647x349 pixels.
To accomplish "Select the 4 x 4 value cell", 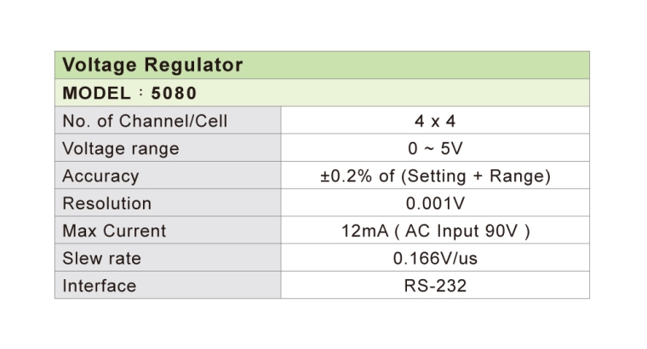I will point(435,121).
